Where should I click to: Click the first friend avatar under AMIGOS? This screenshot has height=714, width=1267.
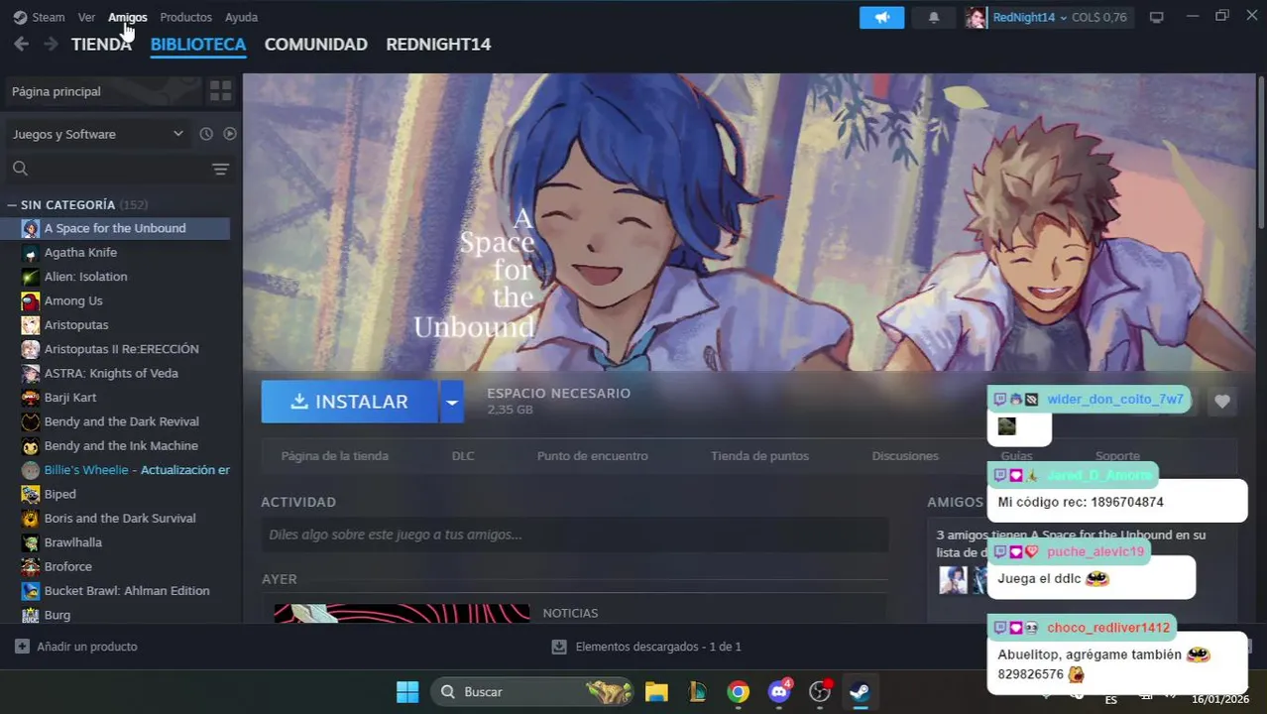click(953, 580)
